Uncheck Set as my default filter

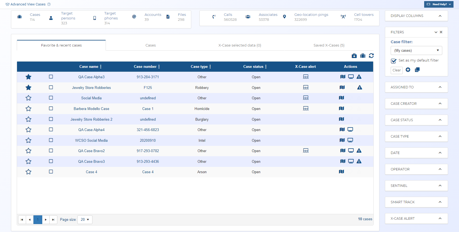coord(394,61)
